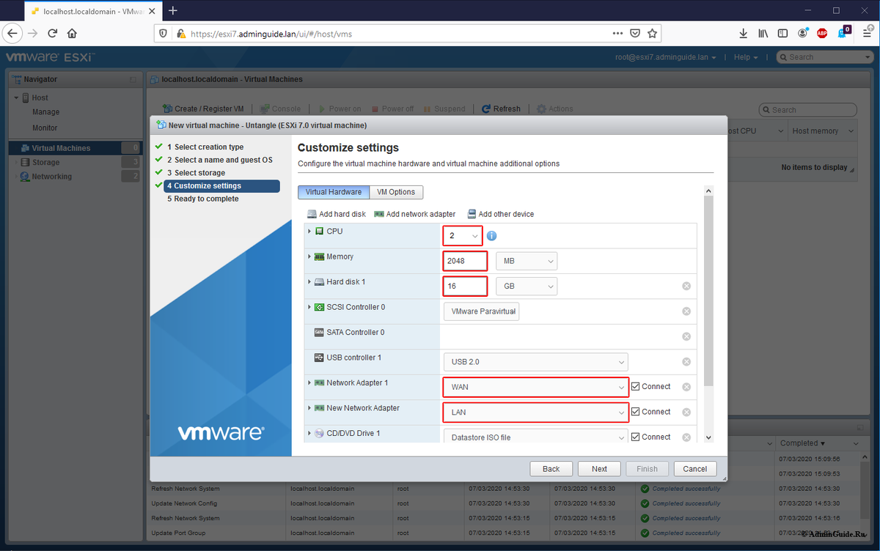880x551 pixels.
Task: Click the Memory value field
Action: click(x=466, y=261)
